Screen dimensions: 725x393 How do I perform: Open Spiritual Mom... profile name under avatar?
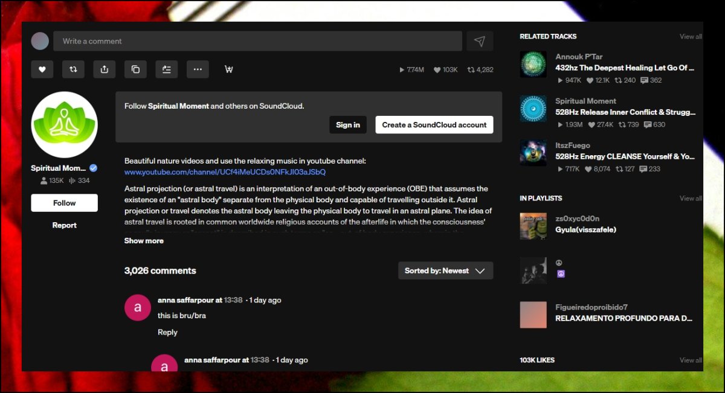[x=59, y=168]
